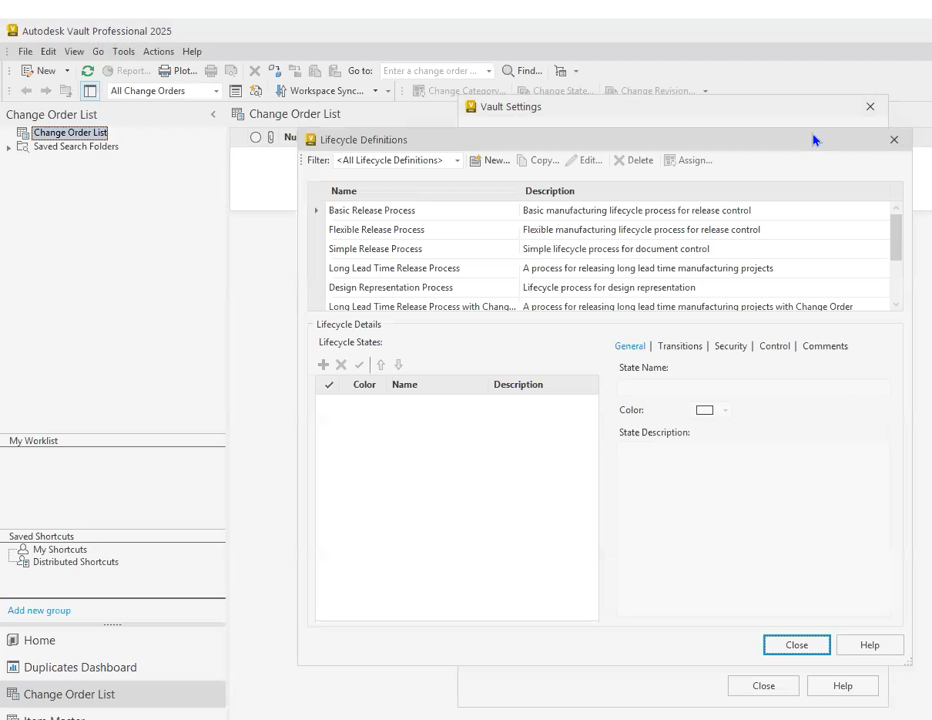Viewport: 932px width, 720px height.
Task: Add a new lifecycle state with plus icon
Action: coord(324,365)
